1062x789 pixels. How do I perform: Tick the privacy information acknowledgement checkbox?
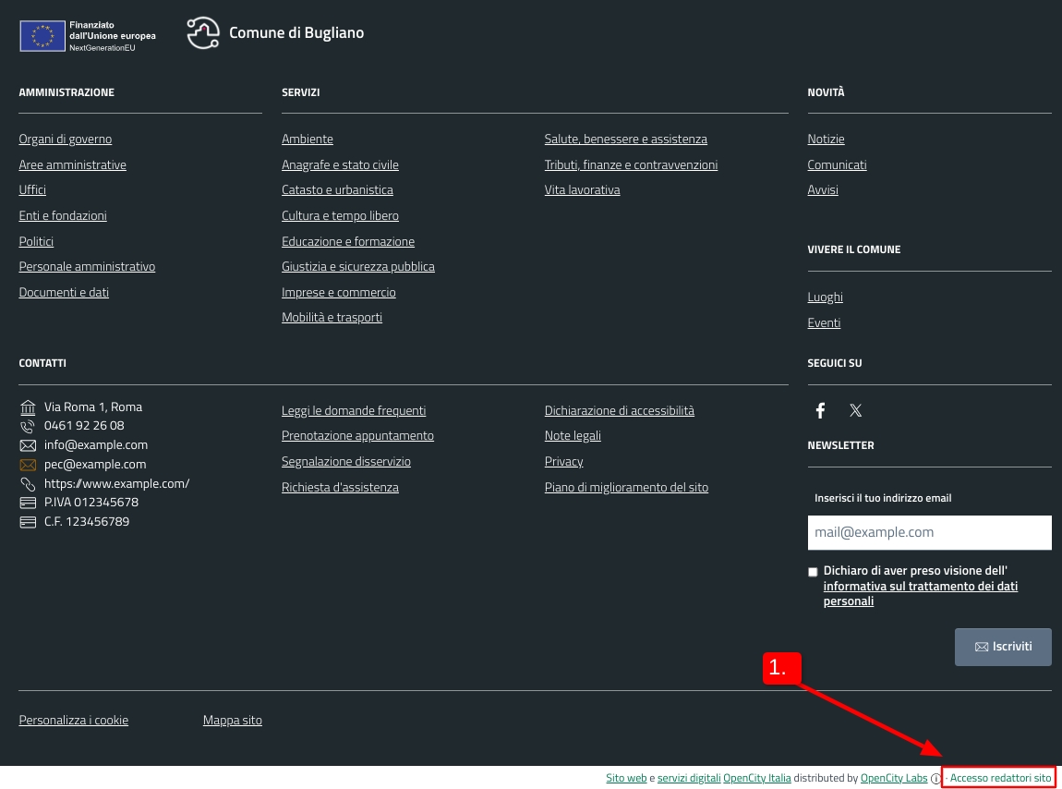pyautogui.click(x=813, y=572)
